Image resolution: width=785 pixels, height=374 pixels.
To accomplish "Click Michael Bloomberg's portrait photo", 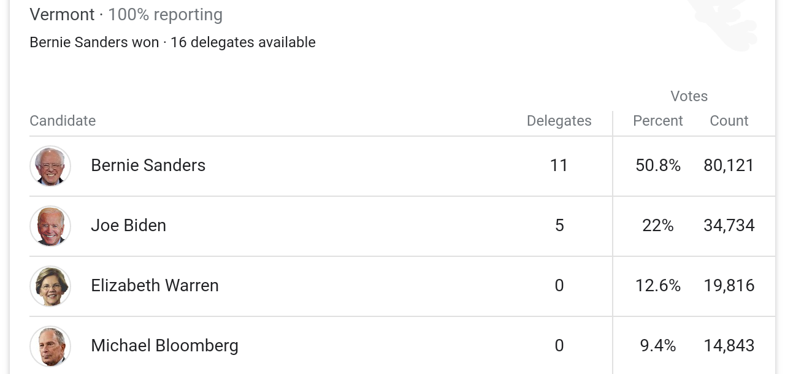I will 50,346.
